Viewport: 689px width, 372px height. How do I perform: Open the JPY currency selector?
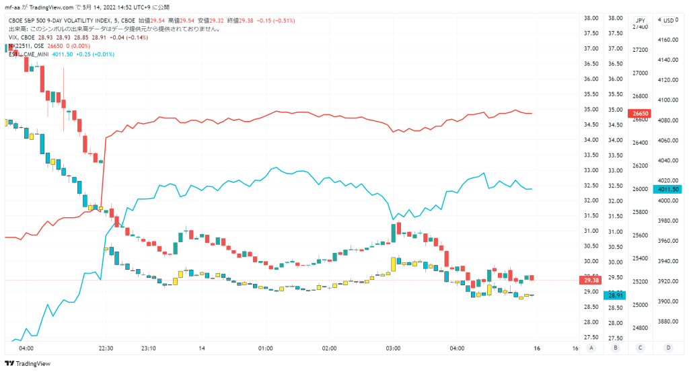(641, 20)
